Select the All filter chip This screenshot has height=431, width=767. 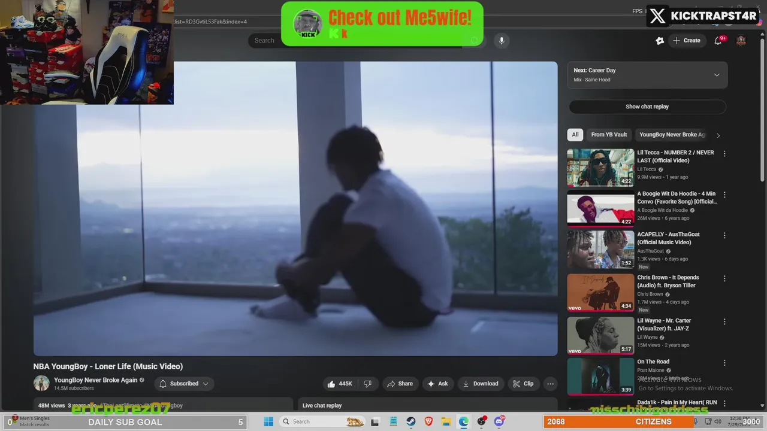tap(575, 135)
